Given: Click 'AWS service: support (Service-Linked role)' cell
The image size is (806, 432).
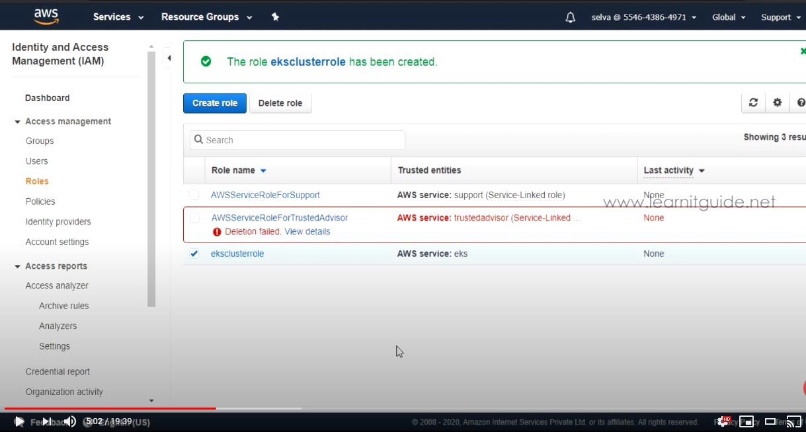Looking at the screenshot, I should coord(481,196).
